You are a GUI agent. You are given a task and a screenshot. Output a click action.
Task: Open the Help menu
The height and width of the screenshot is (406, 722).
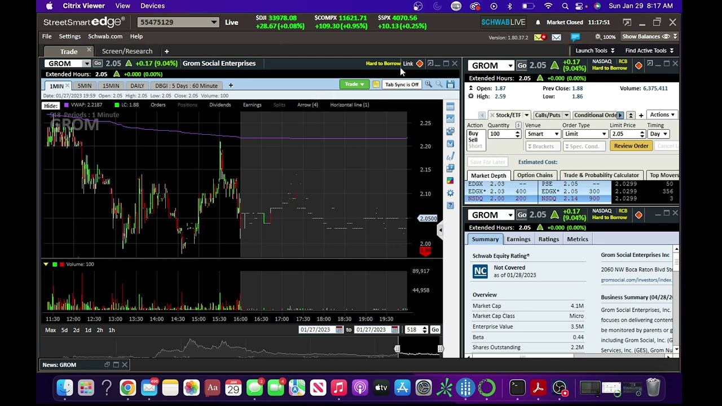(x=136, y=37)
